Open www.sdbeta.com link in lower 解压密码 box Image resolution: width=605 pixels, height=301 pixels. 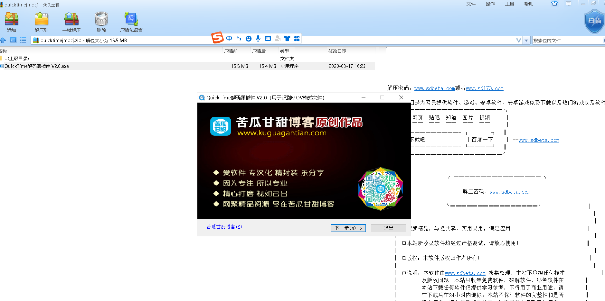(510, 192)
